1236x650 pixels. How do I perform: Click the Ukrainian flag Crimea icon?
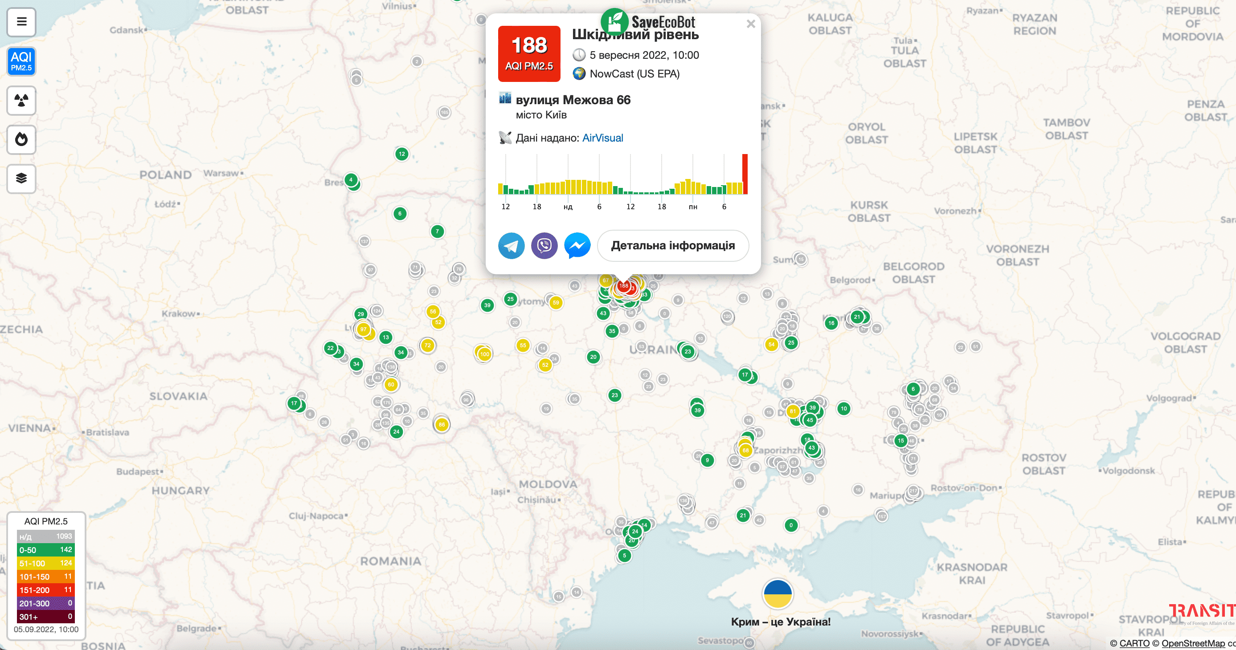pyautogui.click(x=778, y=594)
